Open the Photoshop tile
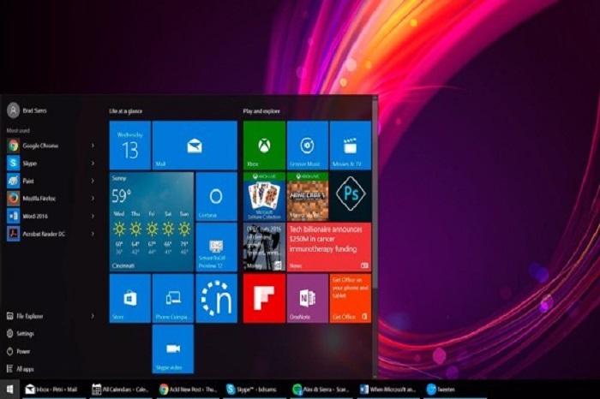The image size is (600, 399). click(x=350, y=196)
